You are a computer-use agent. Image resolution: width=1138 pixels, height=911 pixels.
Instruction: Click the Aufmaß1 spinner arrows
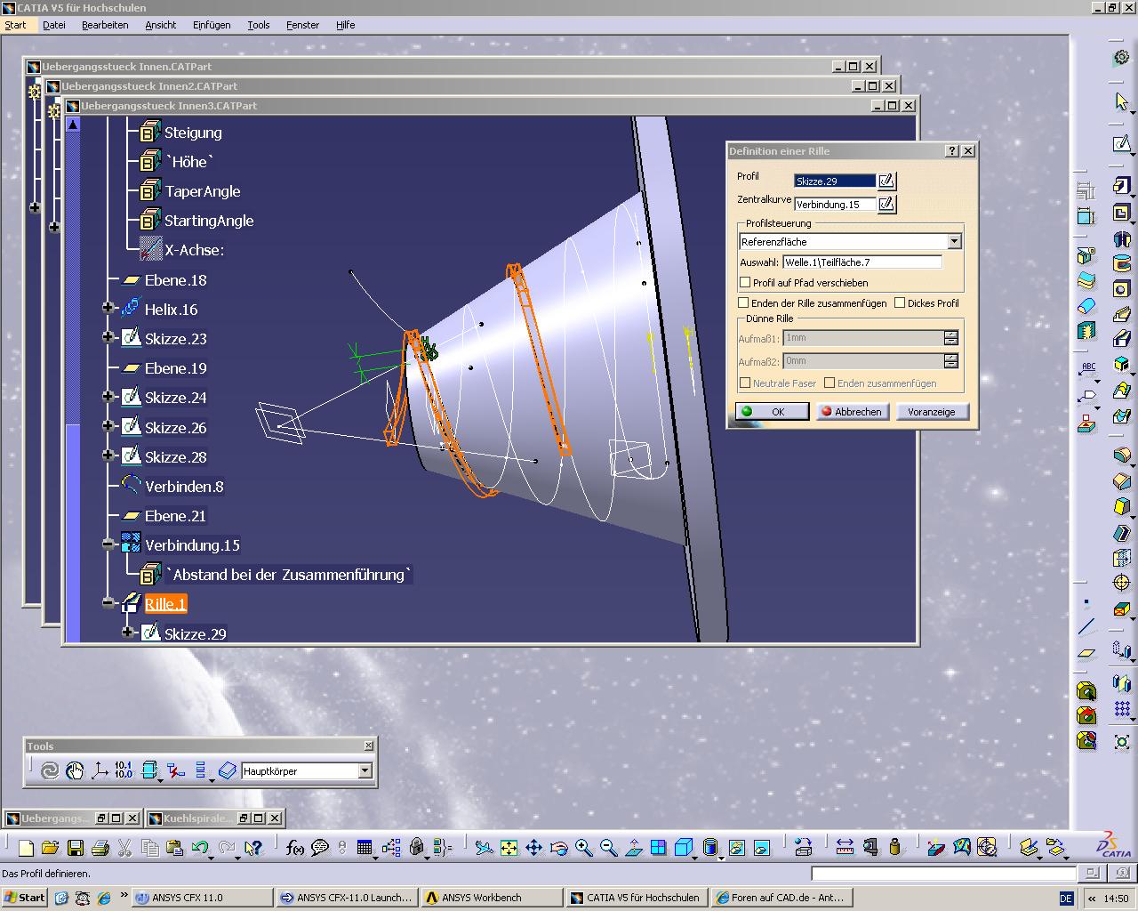click(x=951, y=338)
